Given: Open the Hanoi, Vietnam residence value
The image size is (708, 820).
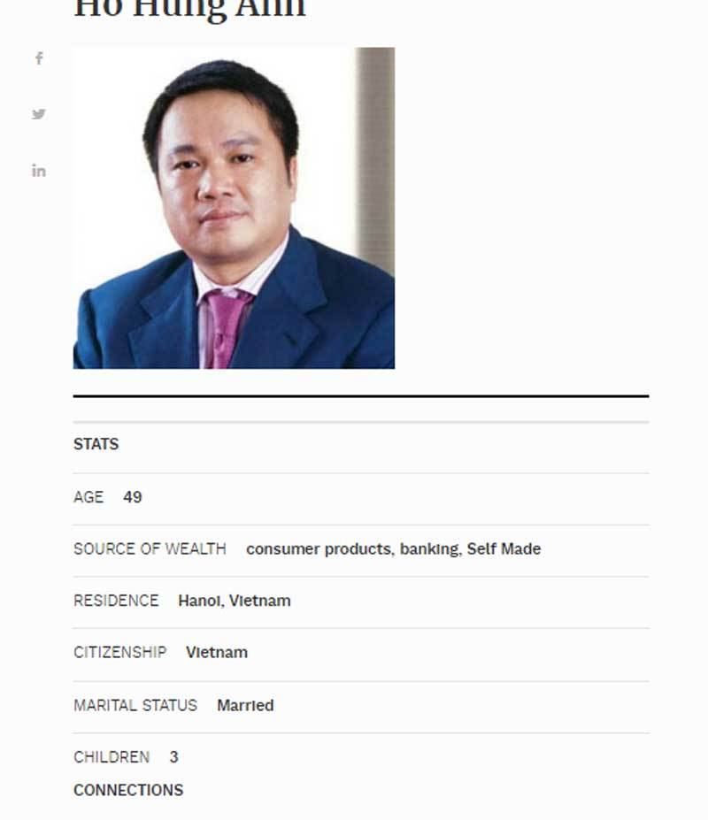Looking at the screenshot, I should pyautogui.click(x=235, y=601).
